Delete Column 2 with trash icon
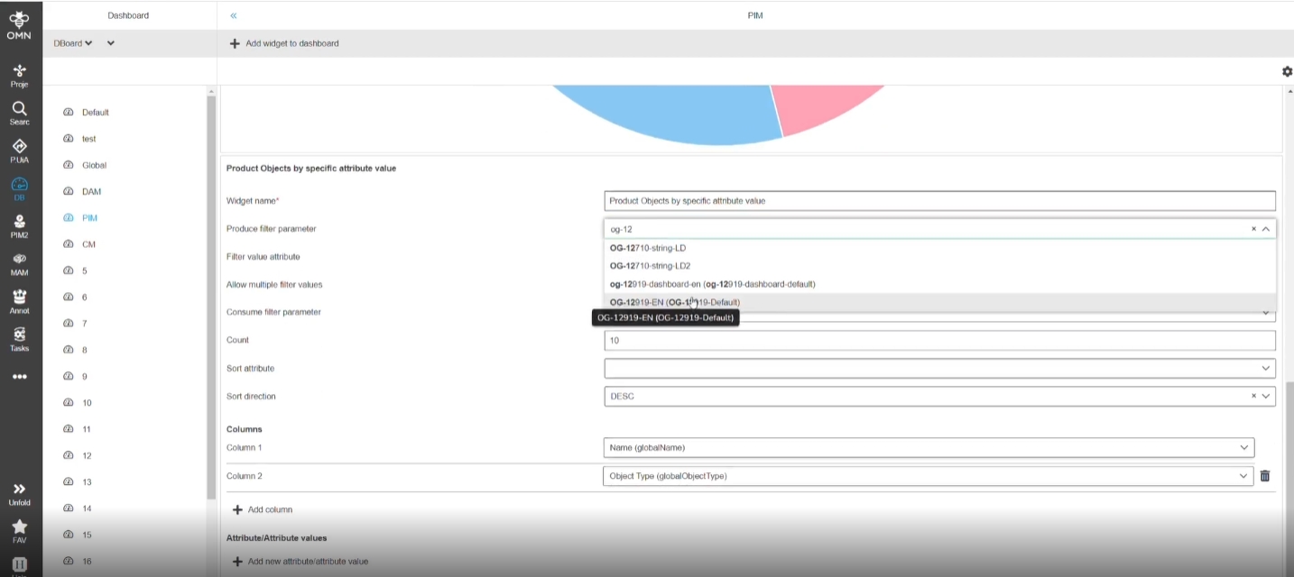 click(x=1265, y=476)
